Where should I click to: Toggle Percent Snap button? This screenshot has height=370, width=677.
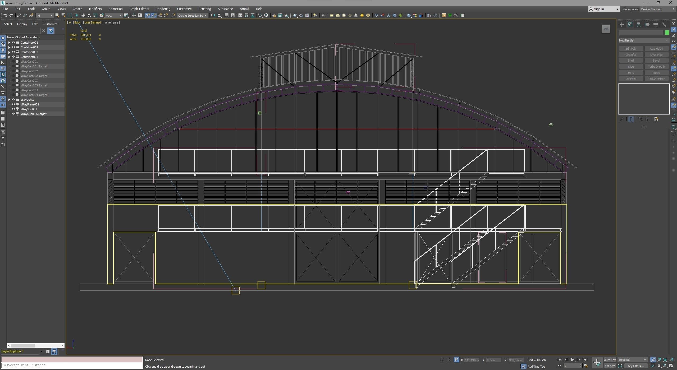160,16
